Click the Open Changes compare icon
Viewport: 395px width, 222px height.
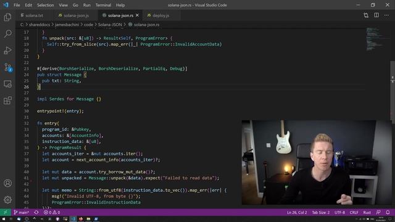(x=366, y=15)
